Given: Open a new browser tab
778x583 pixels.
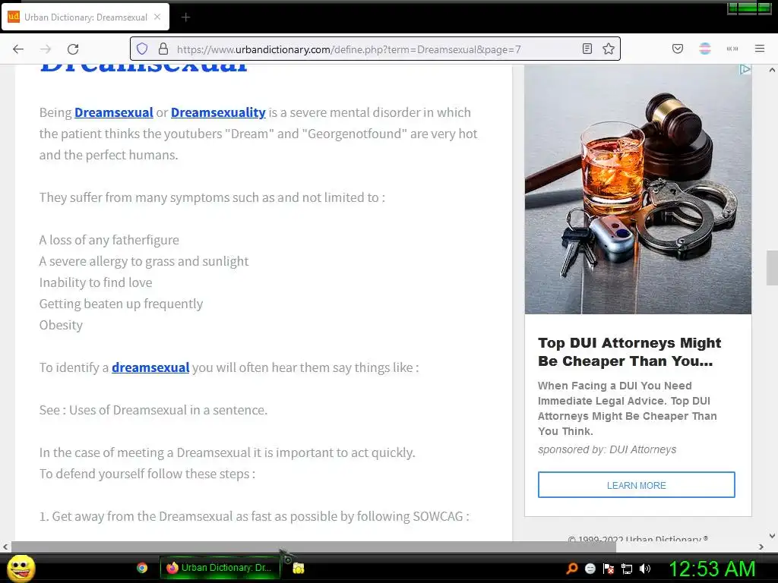Looking at the screenshot, I should pyautogui.click(x=185, y=17).
